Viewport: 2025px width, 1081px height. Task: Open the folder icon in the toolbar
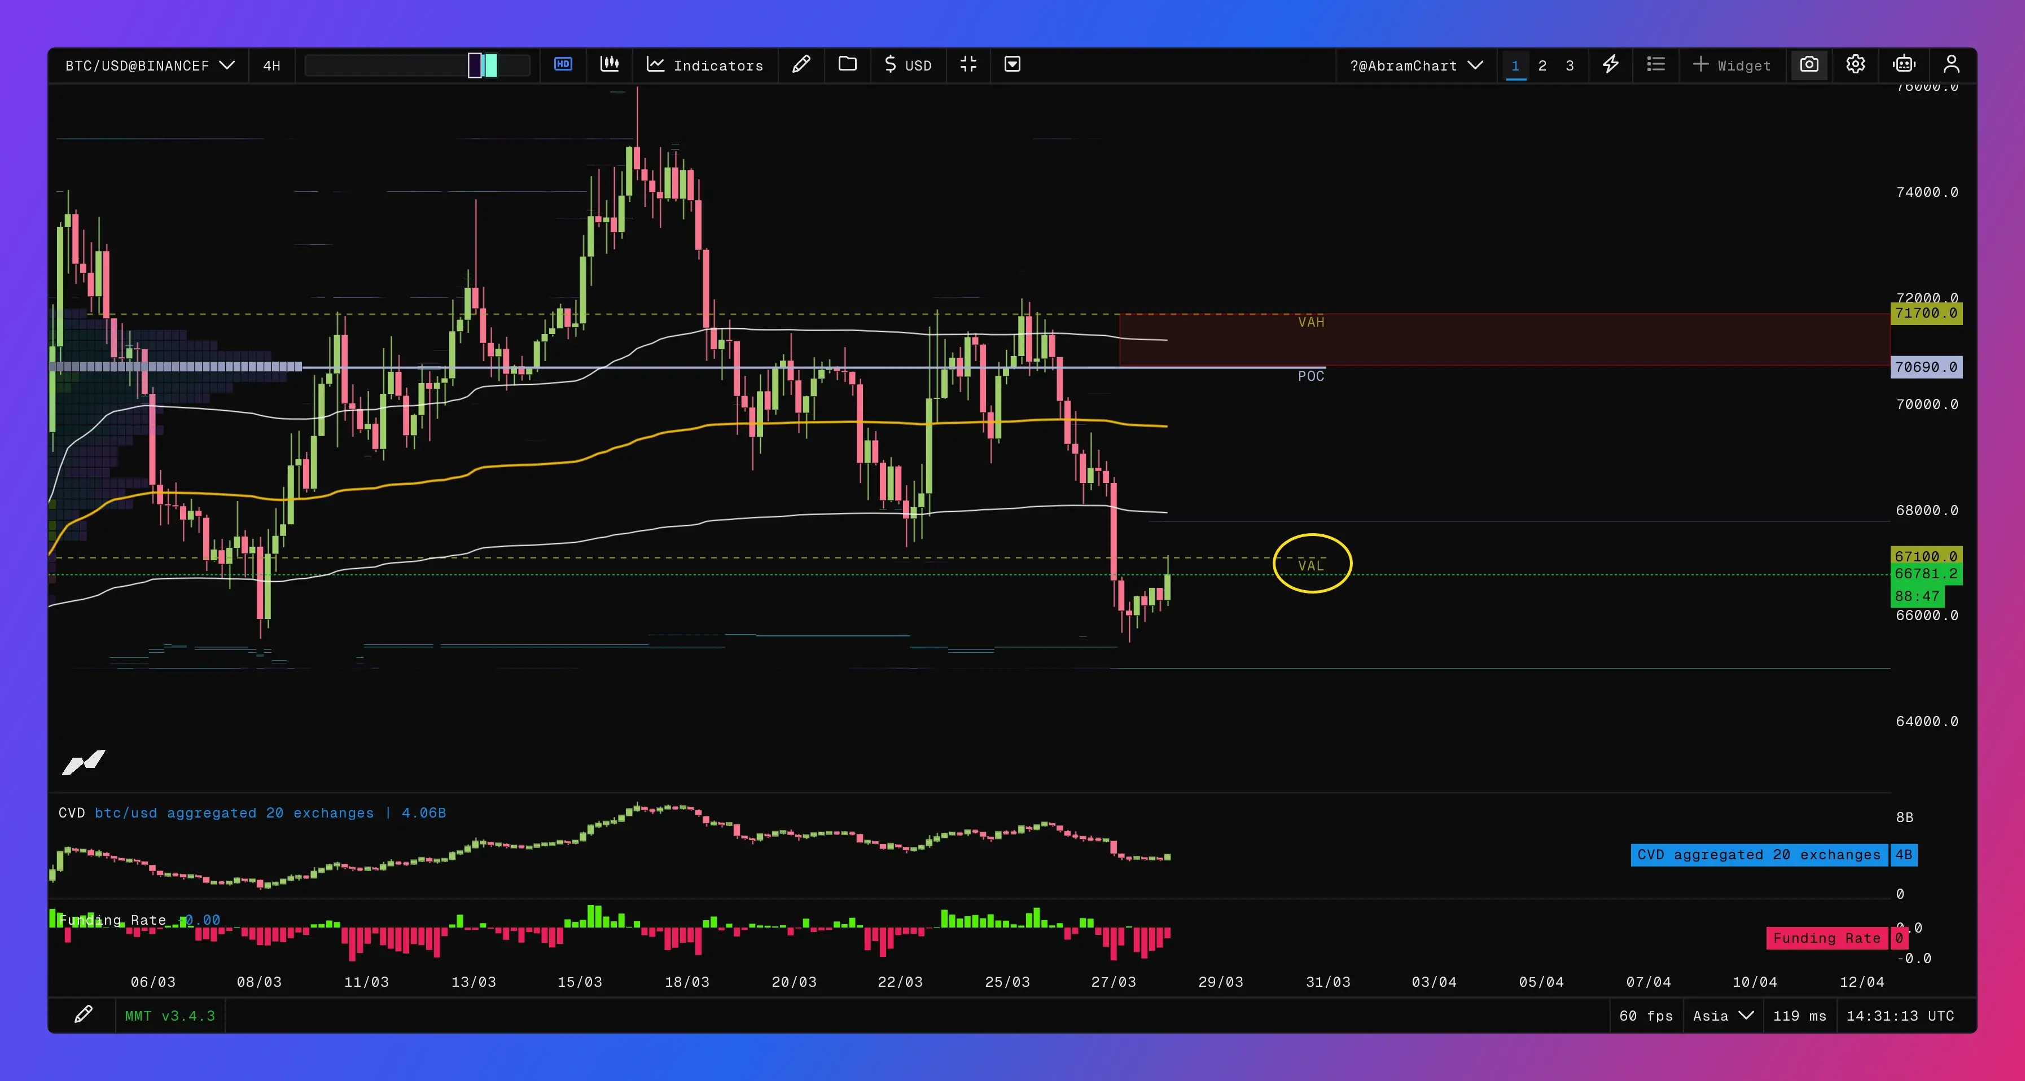848,64
